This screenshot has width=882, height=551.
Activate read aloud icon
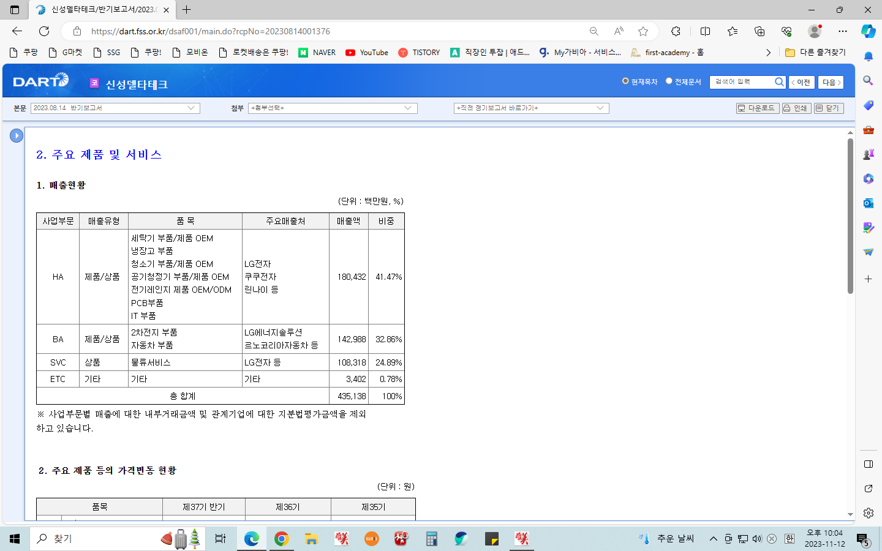pyautogui.click(x=619, y=31)
